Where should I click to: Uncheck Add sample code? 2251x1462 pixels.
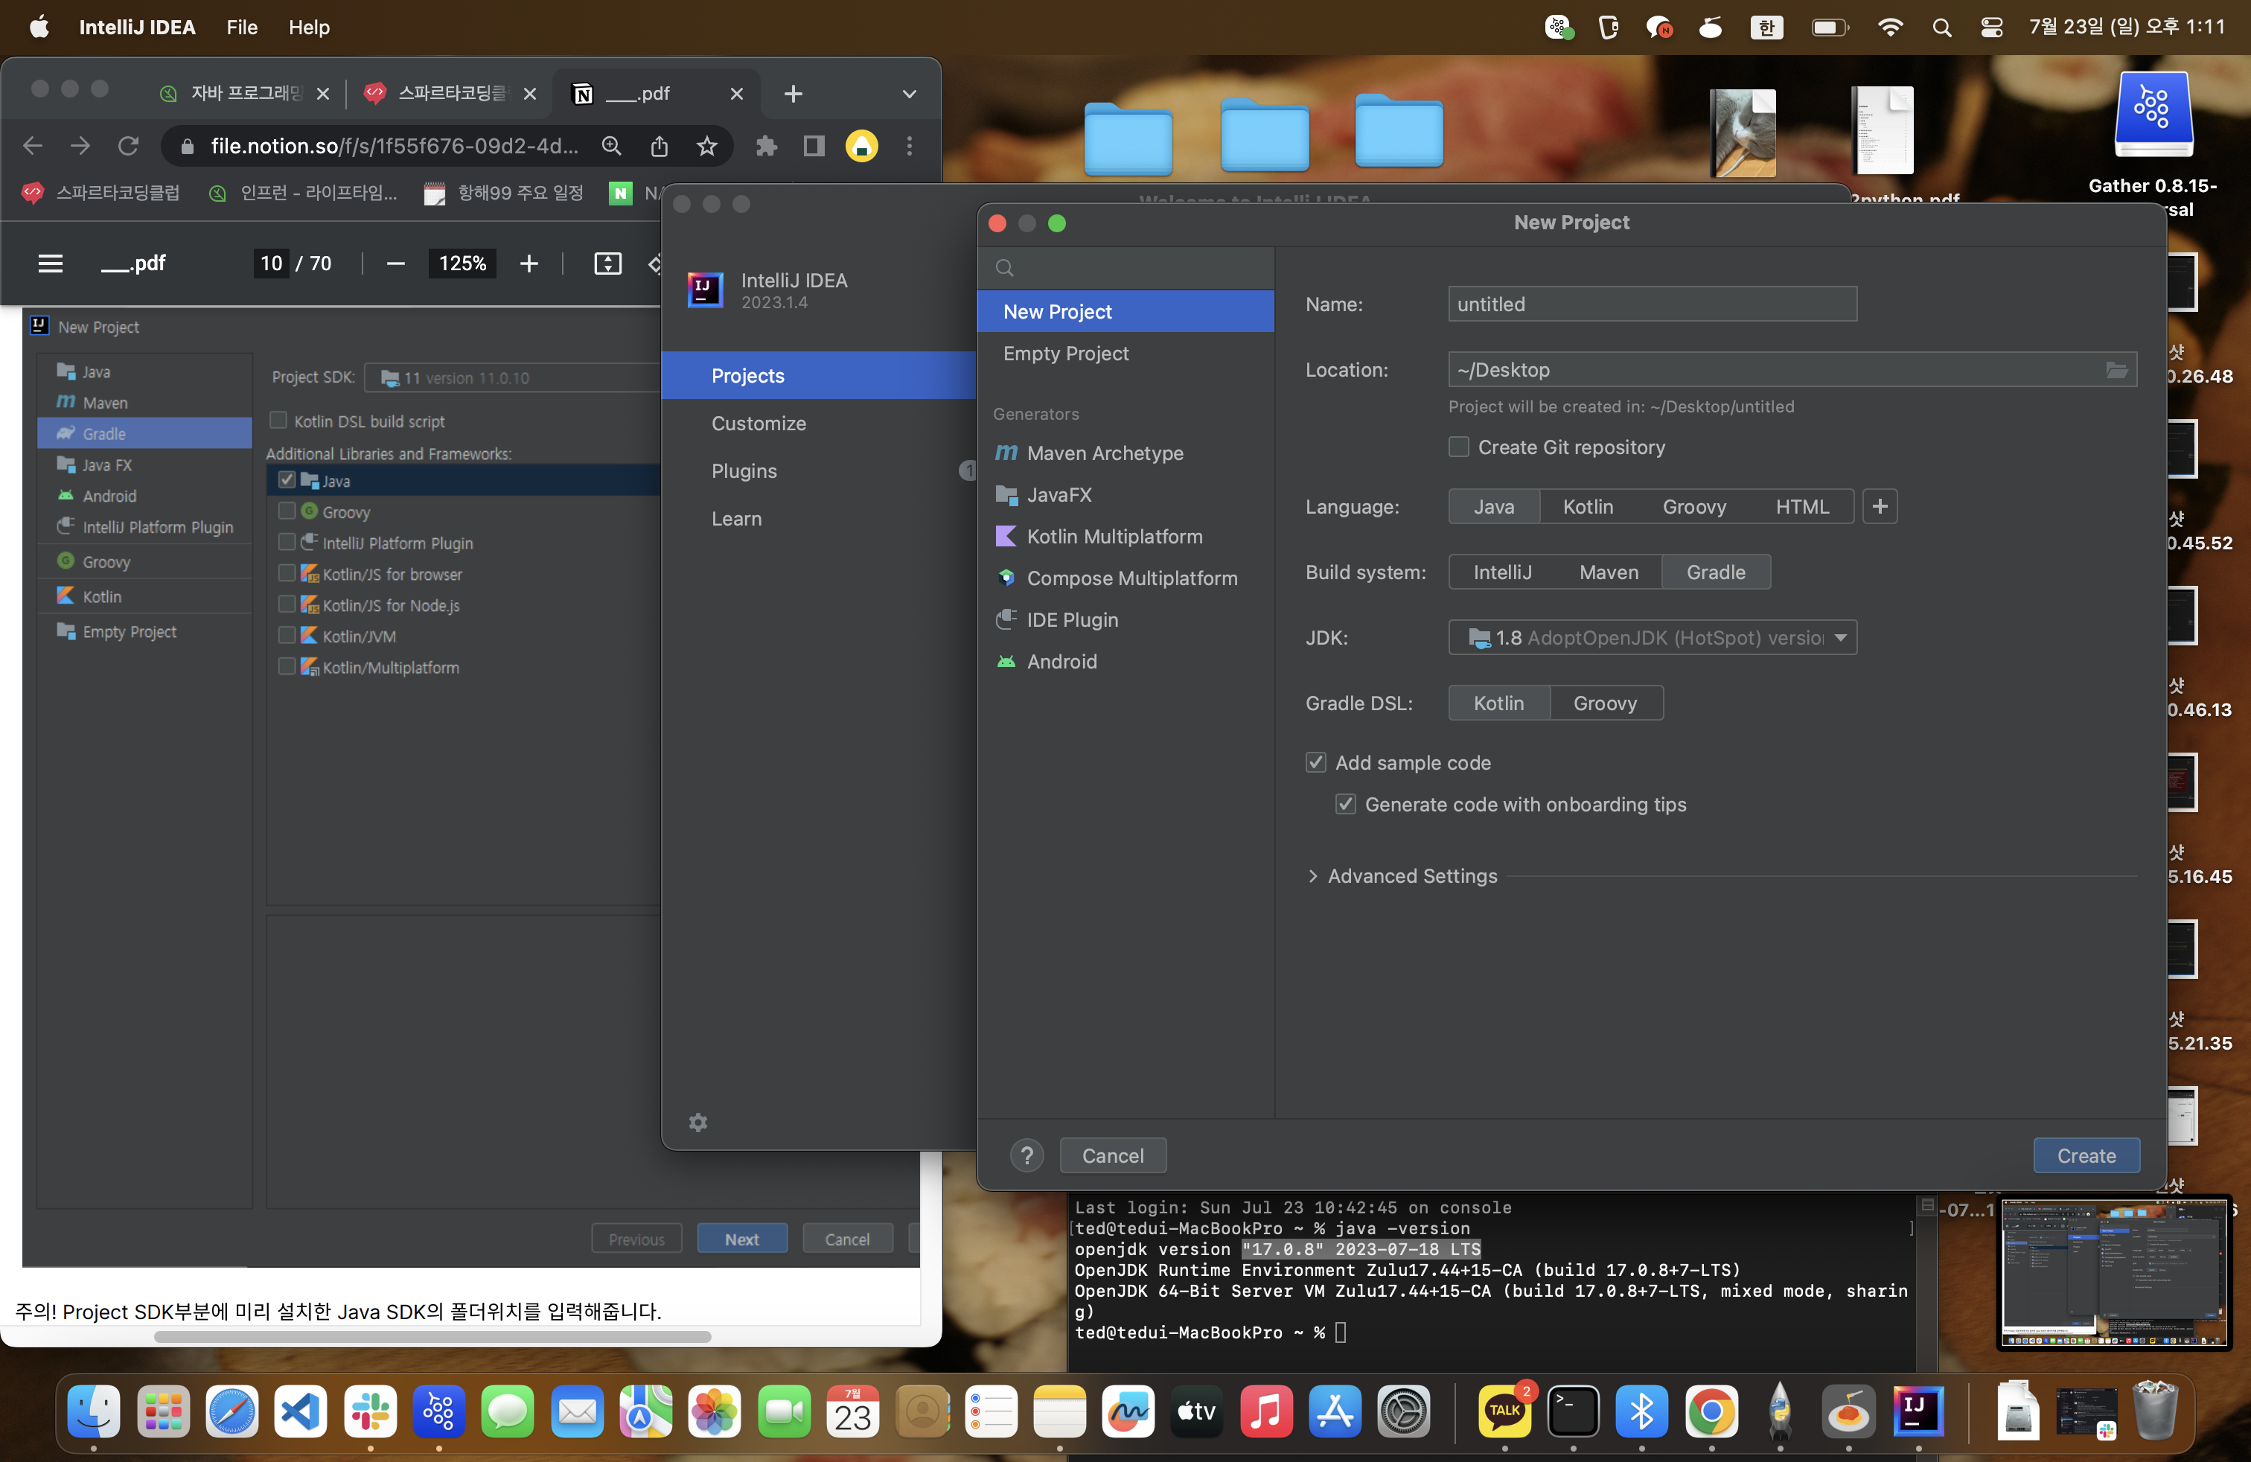click(x=1315, y=762)
